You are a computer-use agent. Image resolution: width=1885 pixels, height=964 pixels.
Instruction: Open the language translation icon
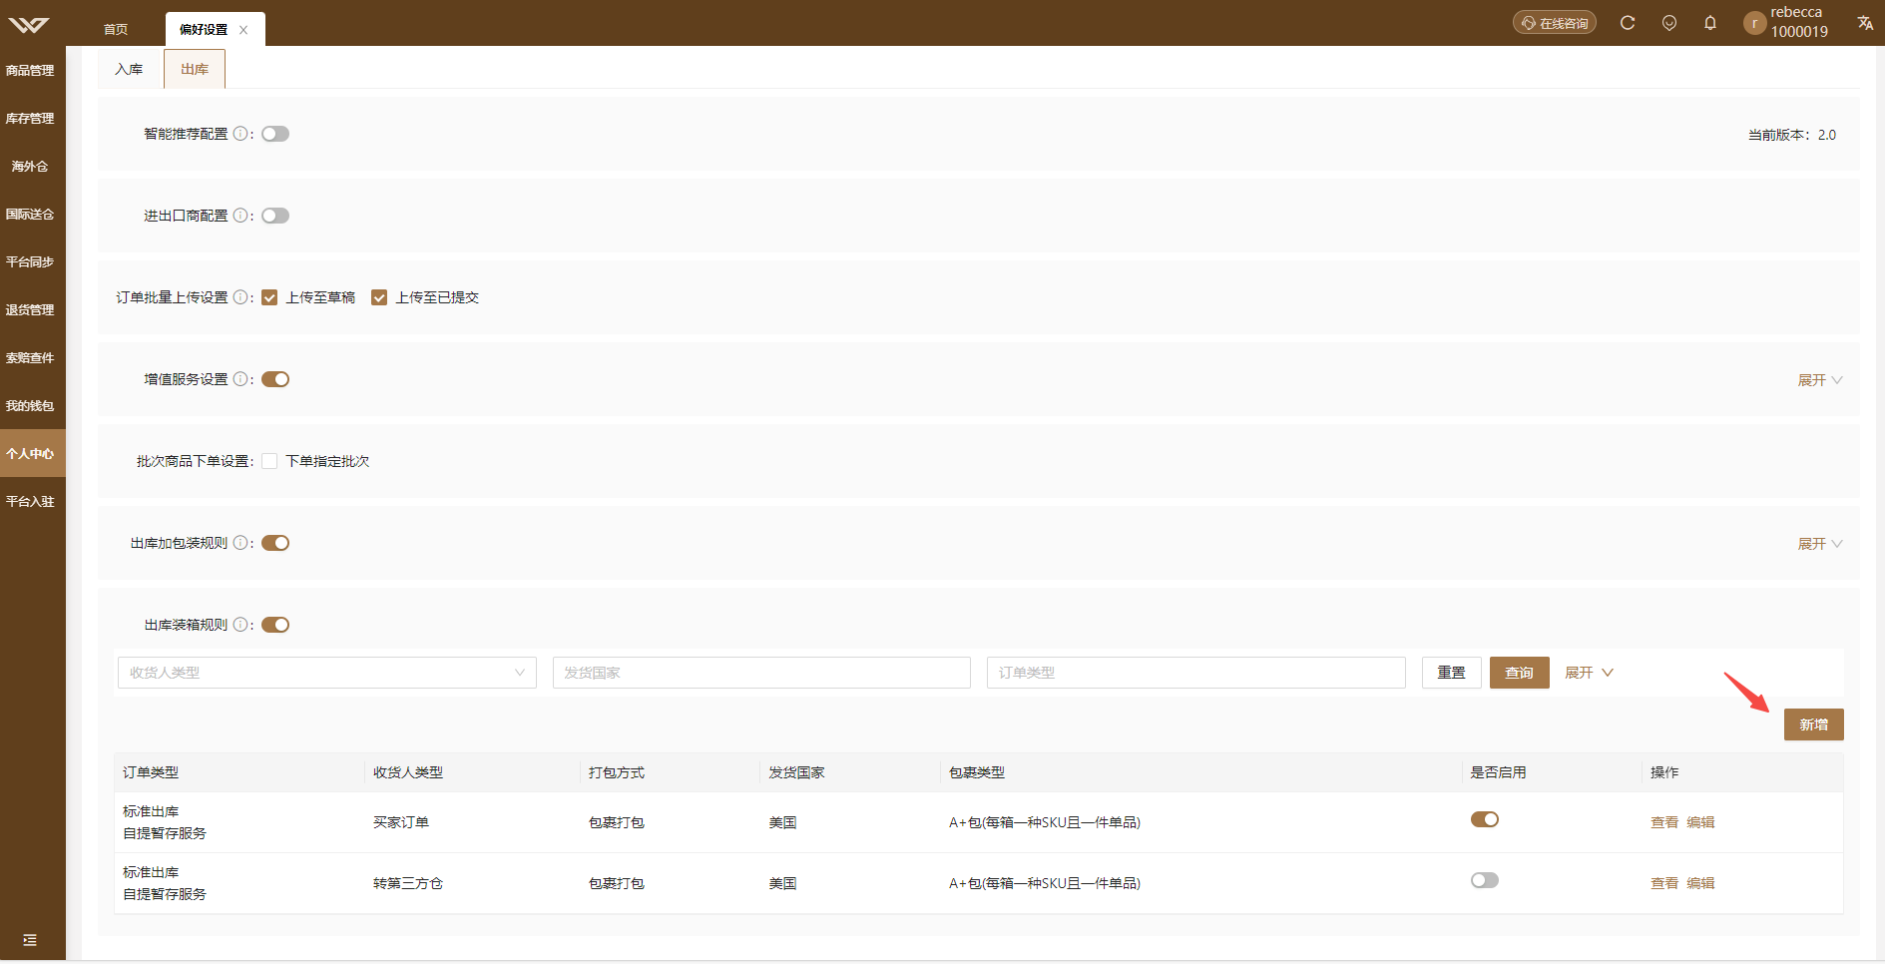point(1865,23)
